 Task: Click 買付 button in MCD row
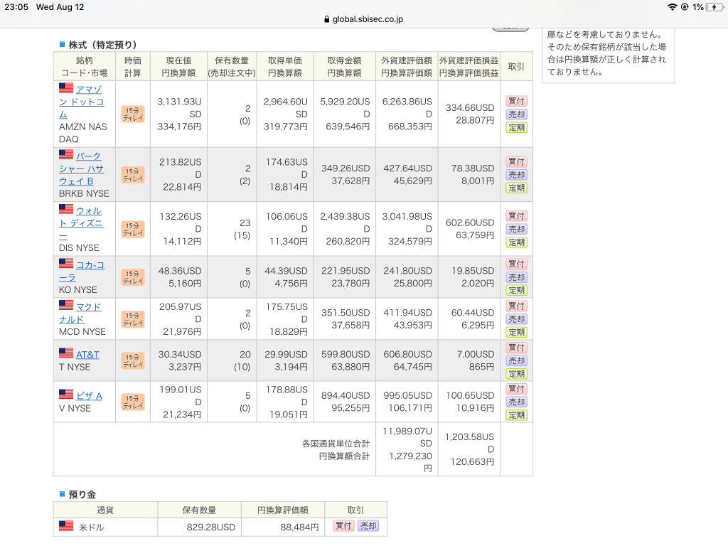click(x=516, y=306)
